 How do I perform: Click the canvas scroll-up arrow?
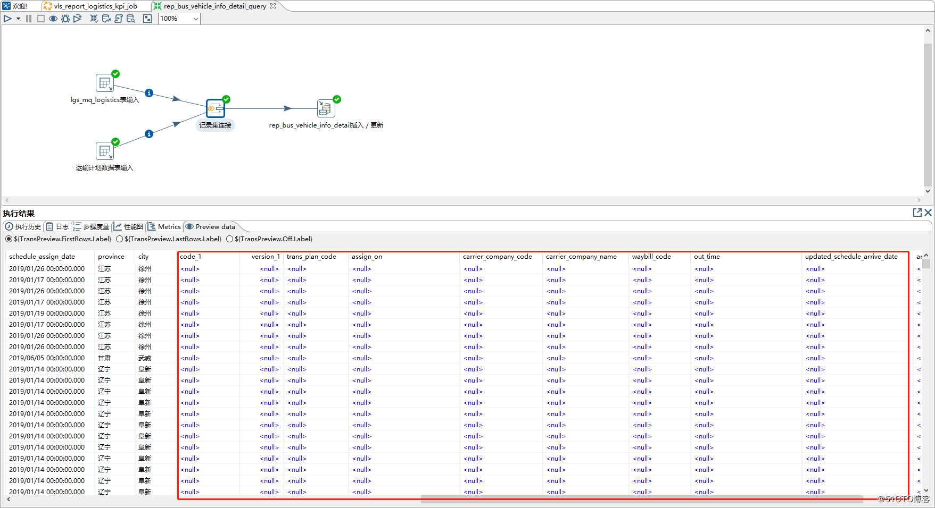[x=928, y=31]
